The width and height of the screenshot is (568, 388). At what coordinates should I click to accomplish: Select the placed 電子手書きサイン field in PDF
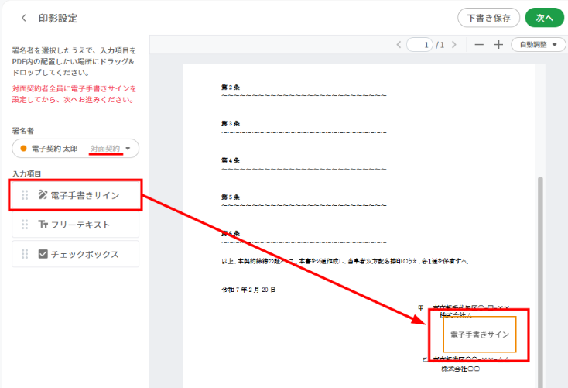(480, 335)
